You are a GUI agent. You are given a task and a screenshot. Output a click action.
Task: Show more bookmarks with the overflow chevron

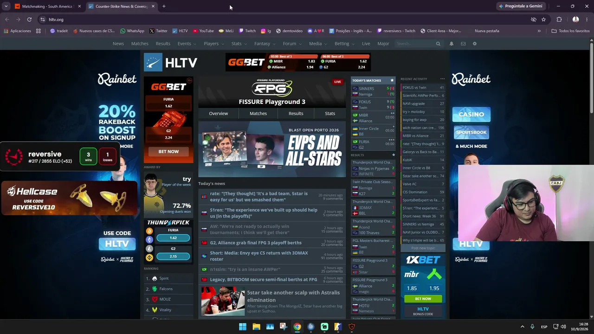pos(539,31)
